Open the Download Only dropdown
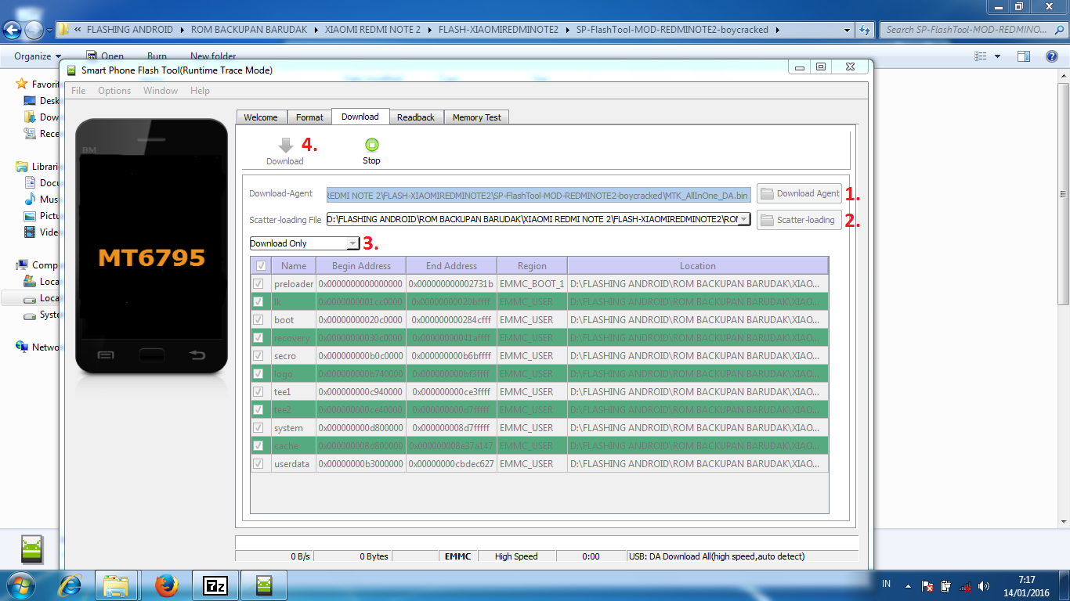1070x601 pixels. [x=352, y=243]
